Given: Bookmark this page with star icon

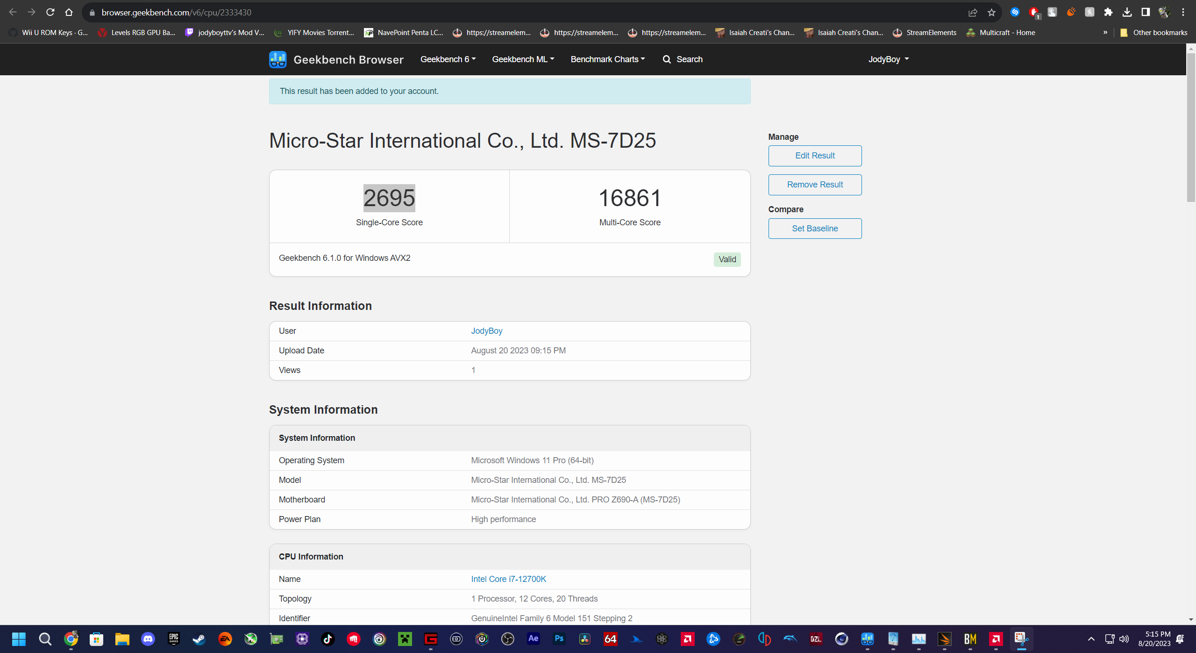Looking at the screenshot, I should (991, 13).
